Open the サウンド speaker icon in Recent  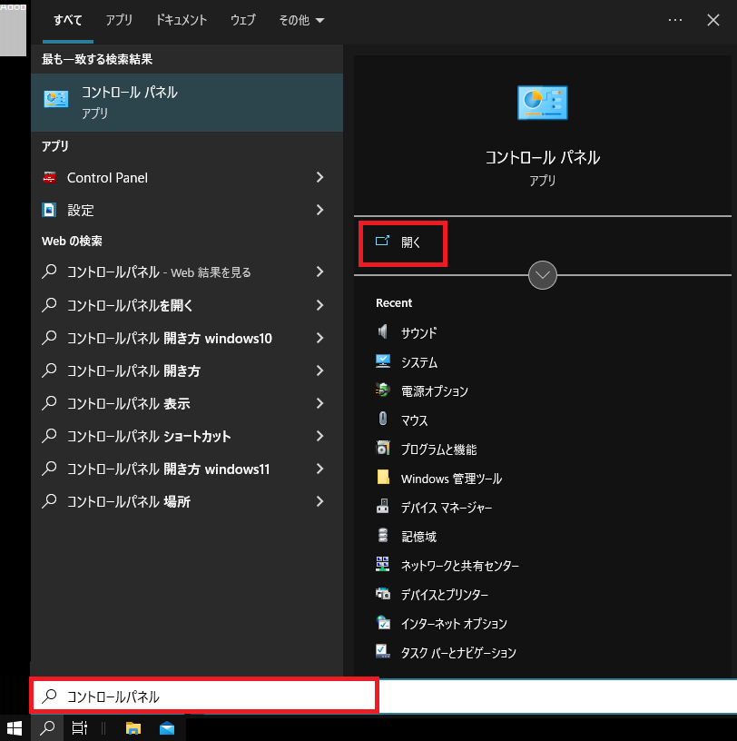coord(383,332)
